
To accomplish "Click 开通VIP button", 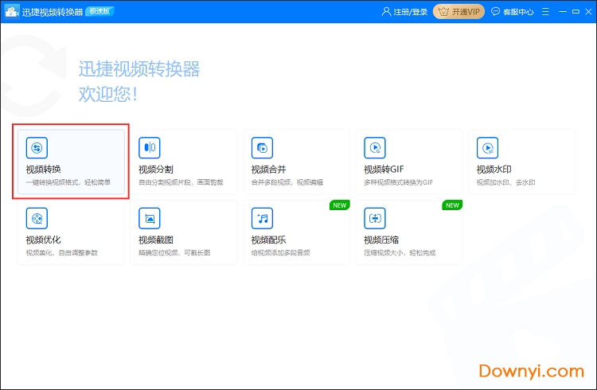I will pyautogui.click(x=458, y=12).
